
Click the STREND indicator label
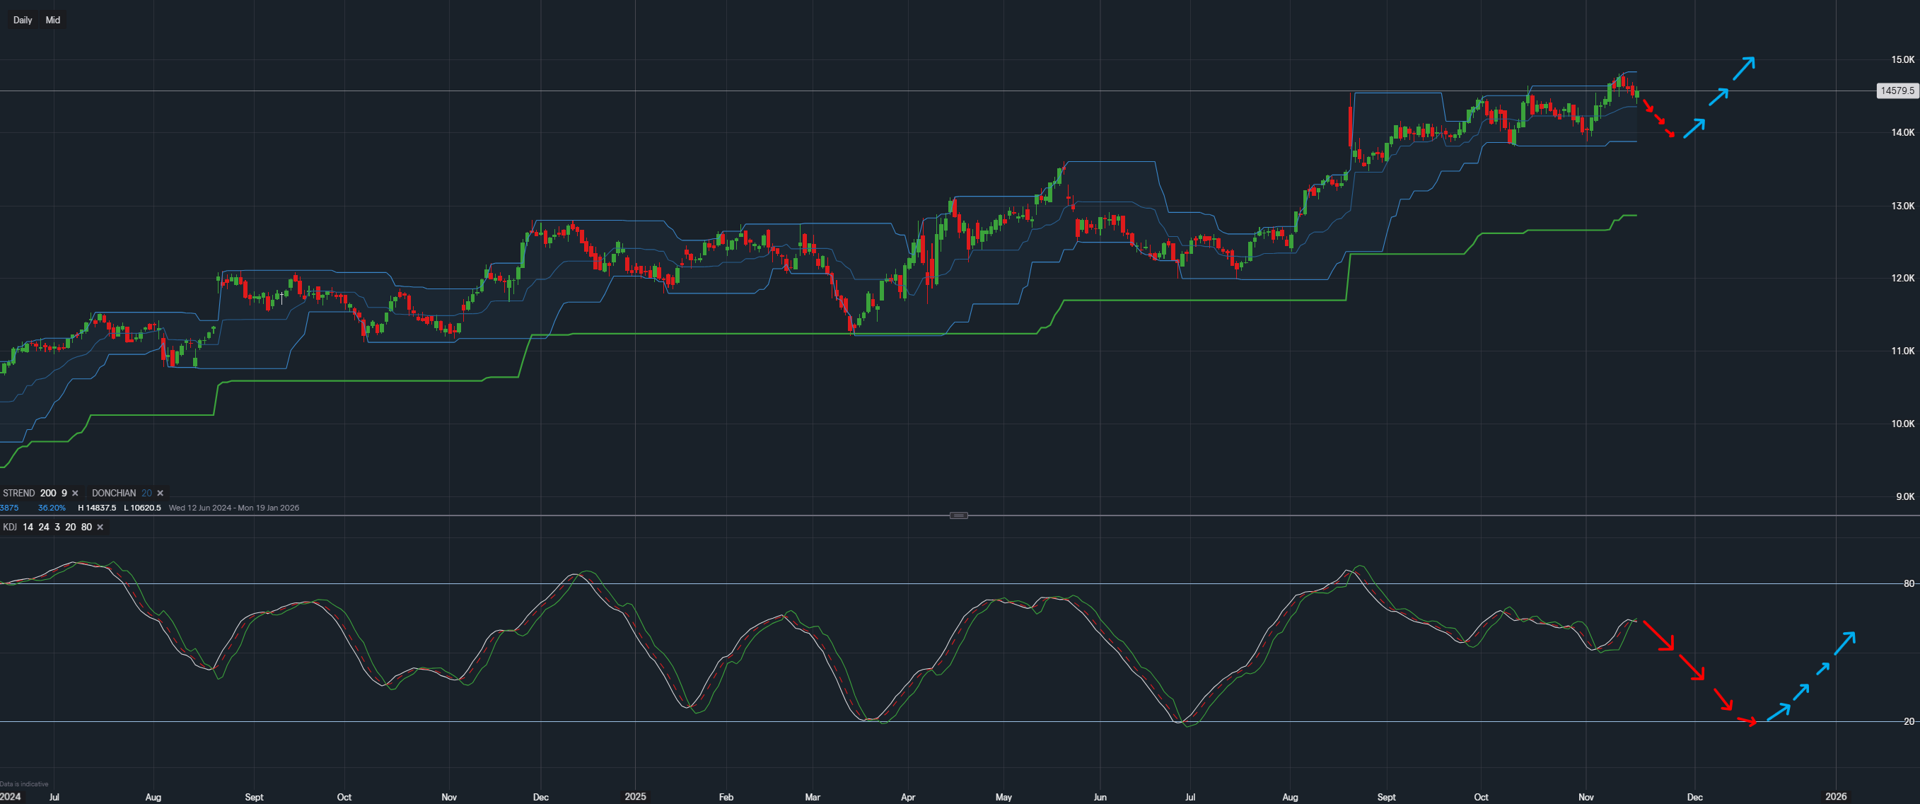point(18,494)
